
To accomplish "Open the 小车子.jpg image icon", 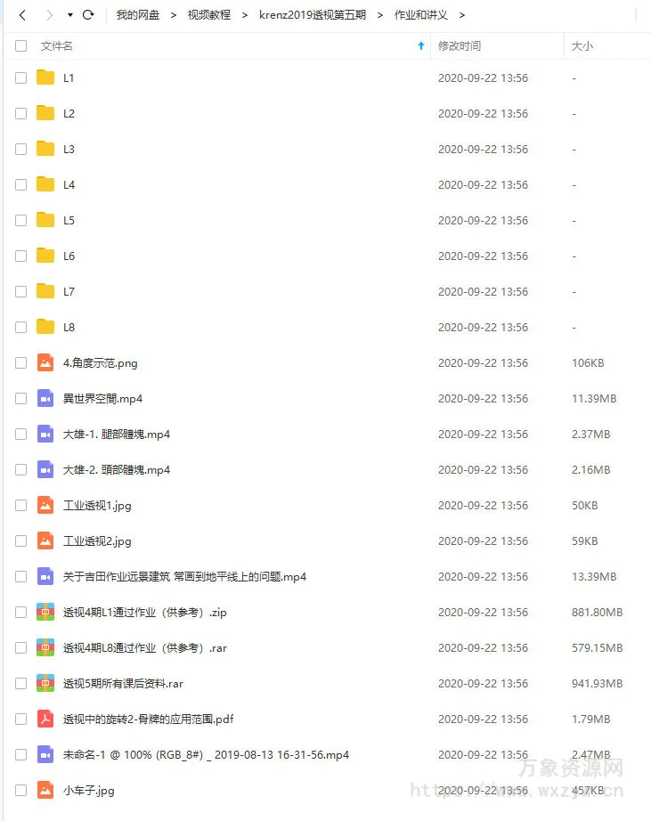I will click(x=45, y=790).
